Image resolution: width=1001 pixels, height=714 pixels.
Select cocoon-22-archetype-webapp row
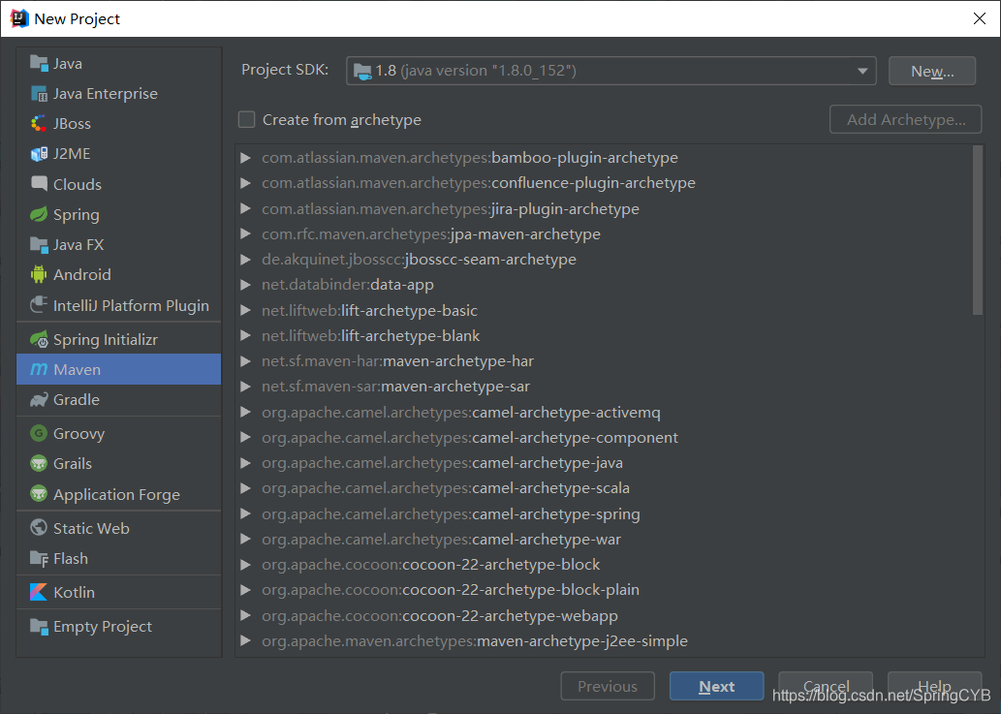tap(604, 616)
